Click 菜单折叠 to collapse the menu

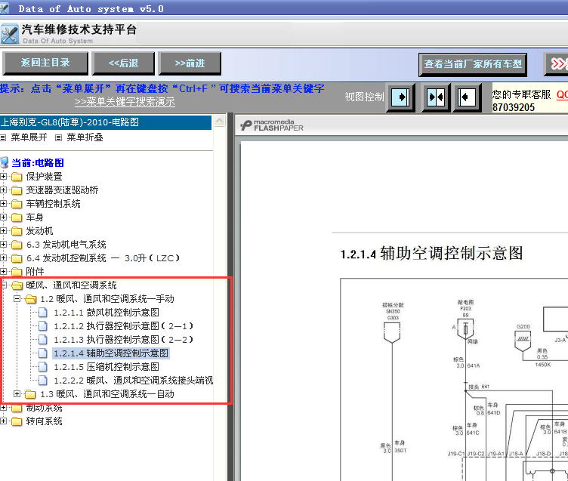coord(85,137)
